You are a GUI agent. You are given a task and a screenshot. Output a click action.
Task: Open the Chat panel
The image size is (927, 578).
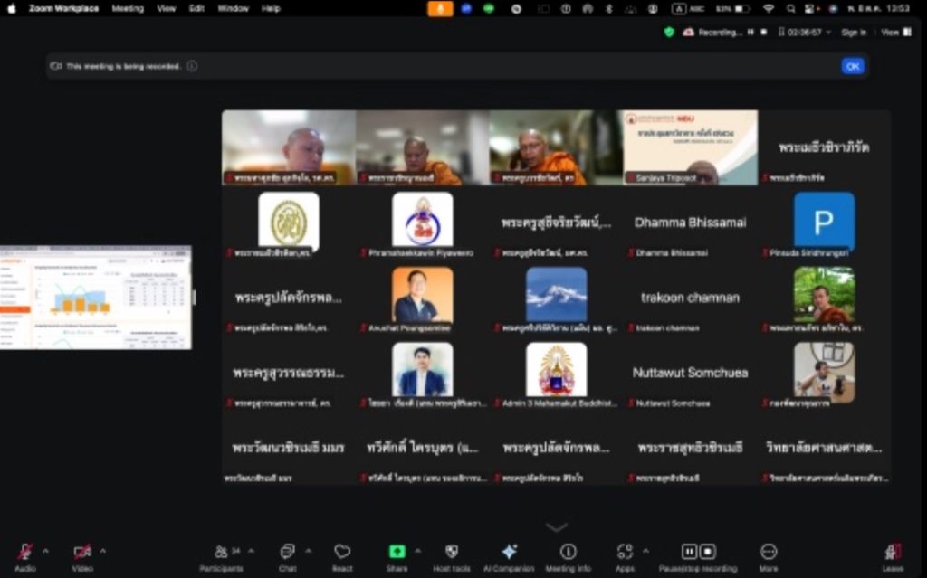click(x=287, y=552)
